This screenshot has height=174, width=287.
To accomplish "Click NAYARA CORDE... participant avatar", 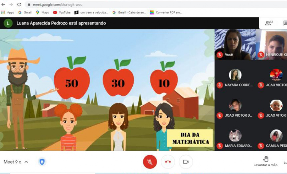I will (235, 75).
